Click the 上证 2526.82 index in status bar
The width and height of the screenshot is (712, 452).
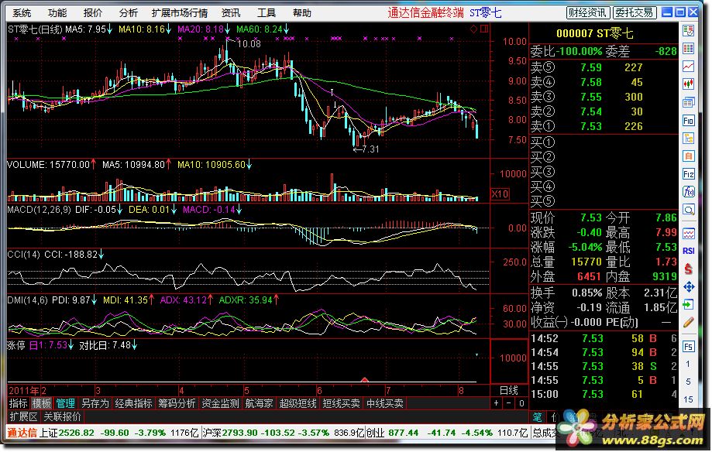click(120, 433)
